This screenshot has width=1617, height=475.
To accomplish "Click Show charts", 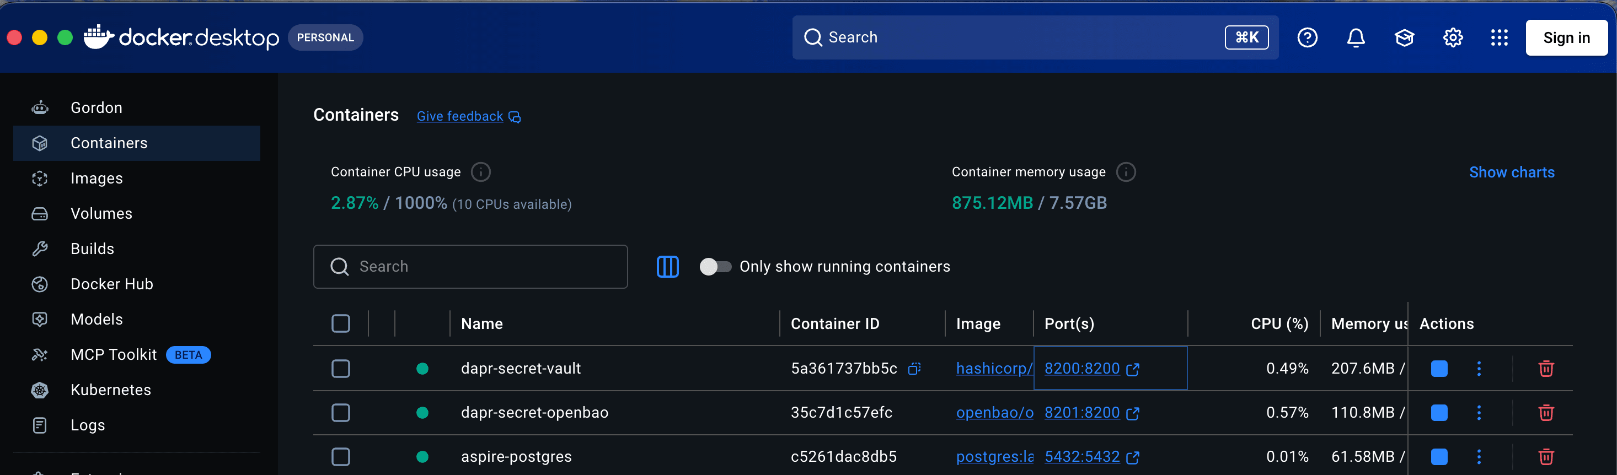I will tap(1512, 172).
